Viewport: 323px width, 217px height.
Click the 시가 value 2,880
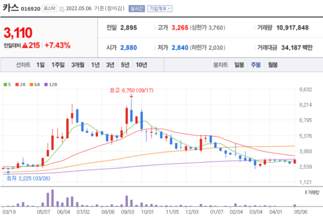(x=129, y=48)
